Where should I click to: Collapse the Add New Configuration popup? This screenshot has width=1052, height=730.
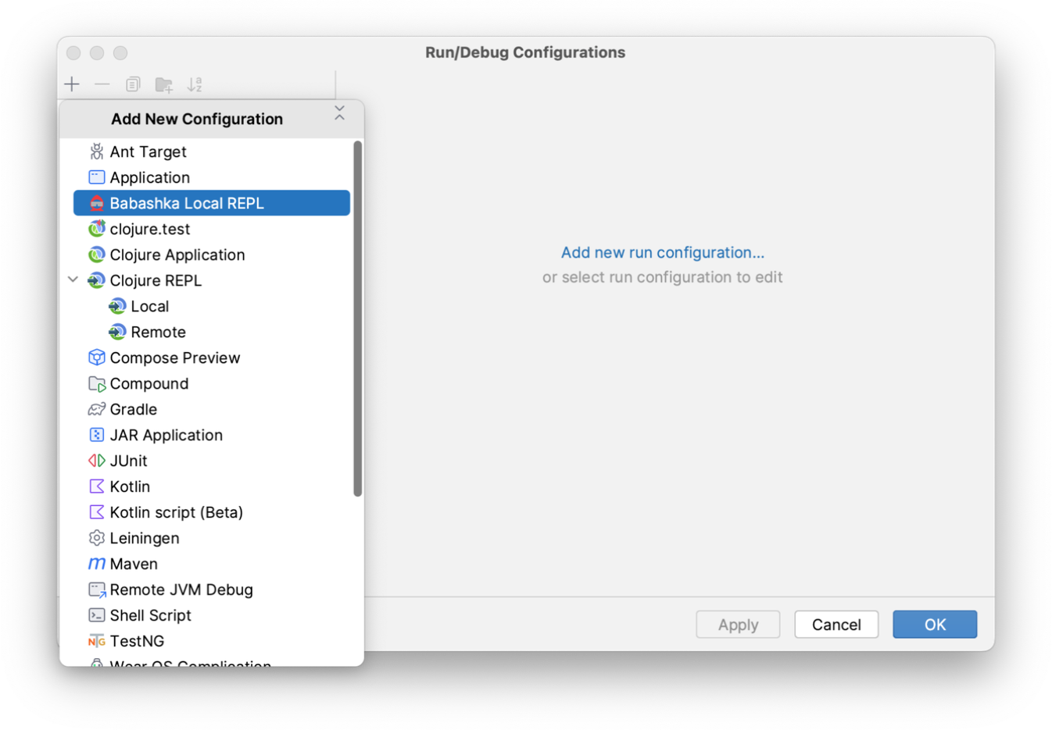339,114
